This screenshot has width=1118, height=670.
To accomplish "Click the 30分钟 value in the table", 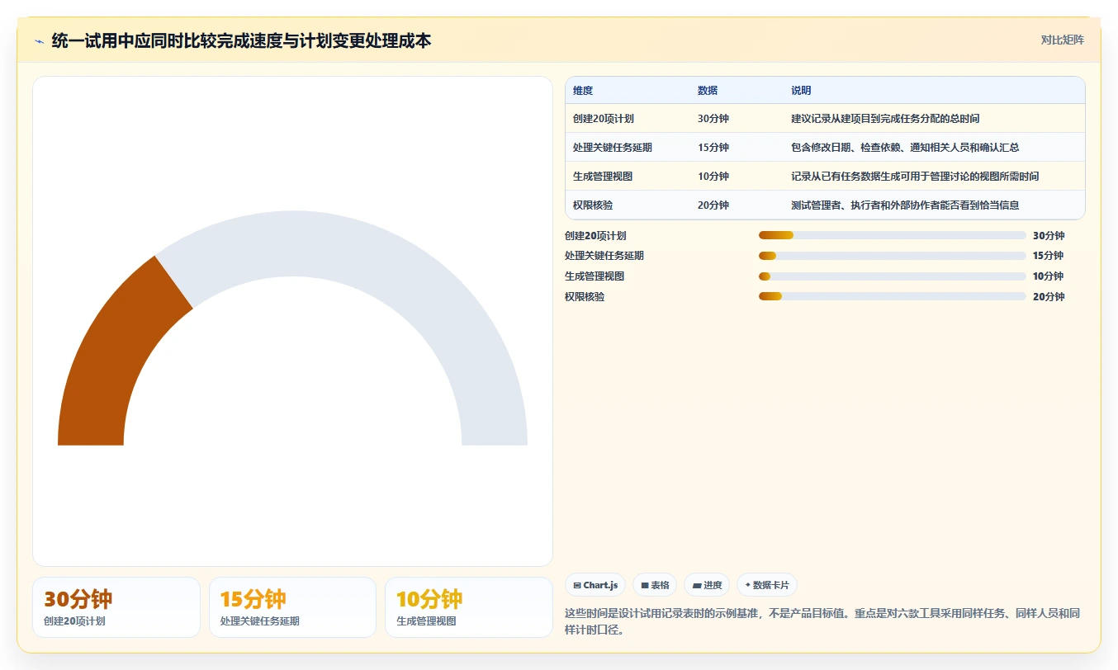I will [x=713, y=119].
